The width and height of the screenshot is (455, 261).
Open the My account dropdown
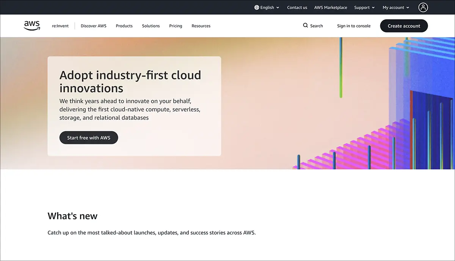coord(396,7)
